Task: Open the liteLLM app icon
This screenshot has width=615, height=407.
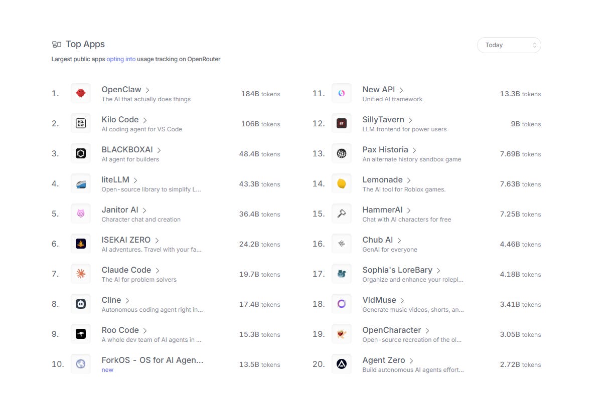Action: [x=81, y=183]
